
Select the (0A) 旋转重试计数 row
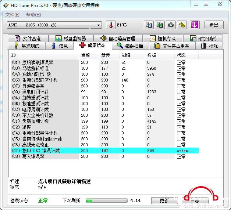104,98
